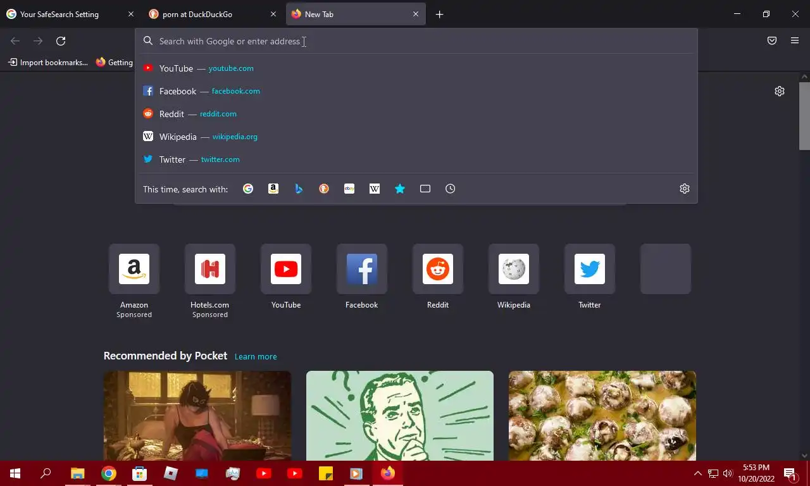Open volume control in system tray
This screenshot has width=810, height=486.
728,473
